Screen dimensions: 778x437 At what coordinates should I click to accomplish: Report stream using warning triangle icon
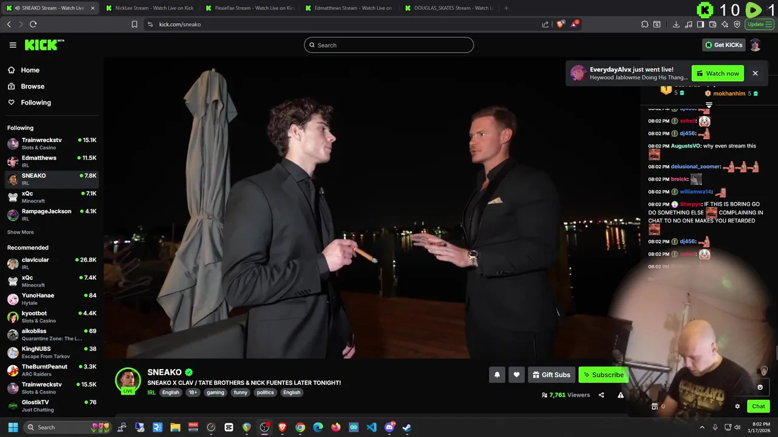[621, 395]
